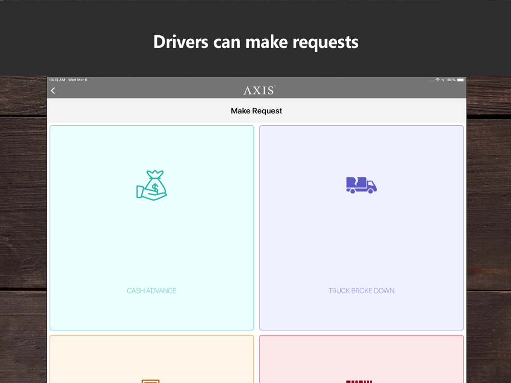Tap the Wi-Fi icon in status bar

pyautogui.click(x=438, y=80)
